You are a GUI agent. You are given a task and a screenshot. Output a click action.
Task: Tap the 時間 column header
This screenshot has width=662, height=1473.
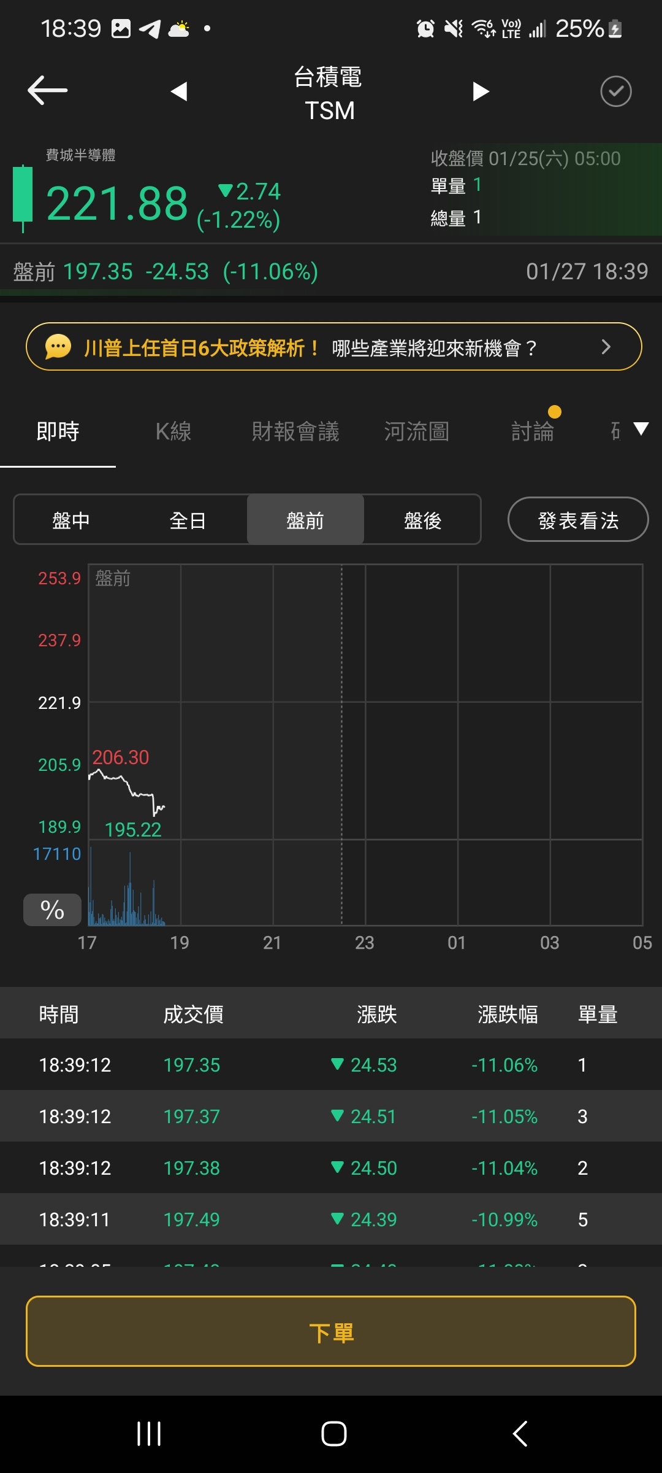point(59,1014)
